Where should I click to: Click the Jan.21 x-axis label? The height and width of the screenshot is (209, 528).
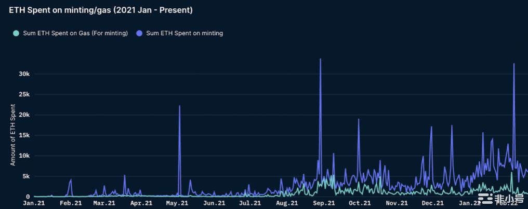[34, 204]
